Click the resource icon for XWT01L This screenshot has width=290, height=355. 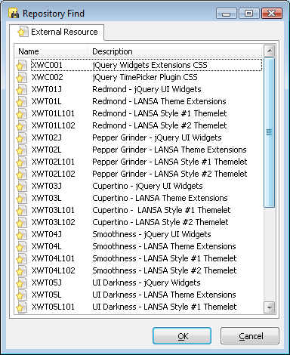click(21, 101)
